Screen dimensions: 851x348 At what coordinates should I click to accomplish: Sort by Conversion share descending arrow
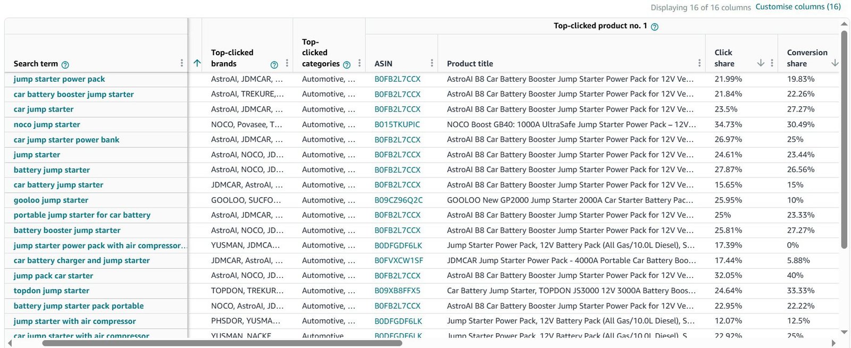835,63
